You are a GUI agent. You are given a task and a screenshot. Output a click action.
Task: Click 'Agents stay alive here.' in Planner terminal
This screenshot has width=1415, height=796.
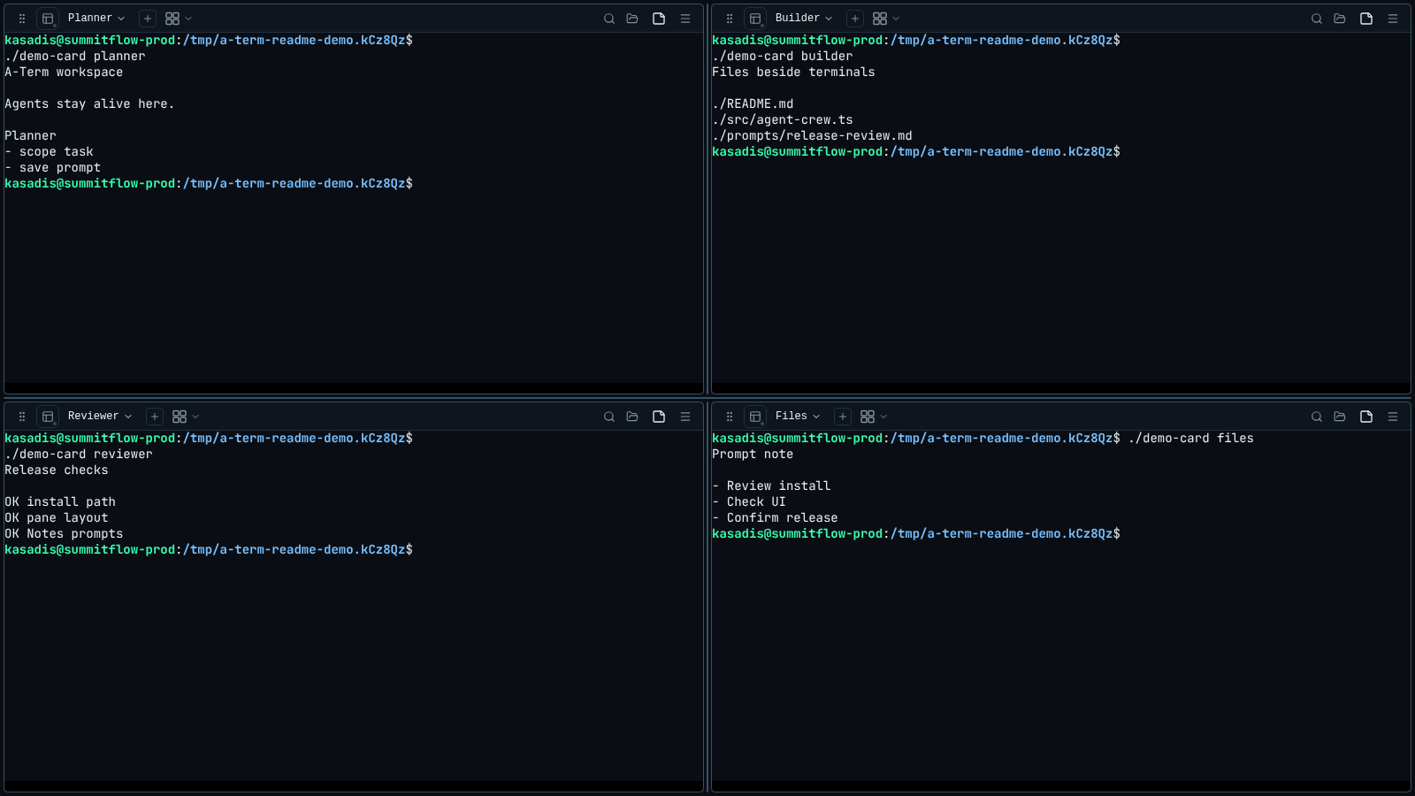89,104
